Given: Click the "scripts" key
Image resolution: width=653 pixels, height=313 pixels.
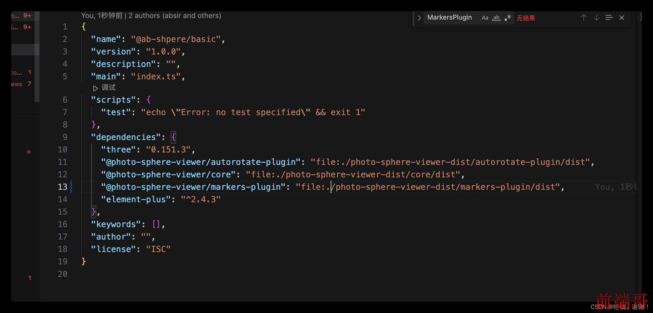Looking at the screenshot, I should [113, 100].
